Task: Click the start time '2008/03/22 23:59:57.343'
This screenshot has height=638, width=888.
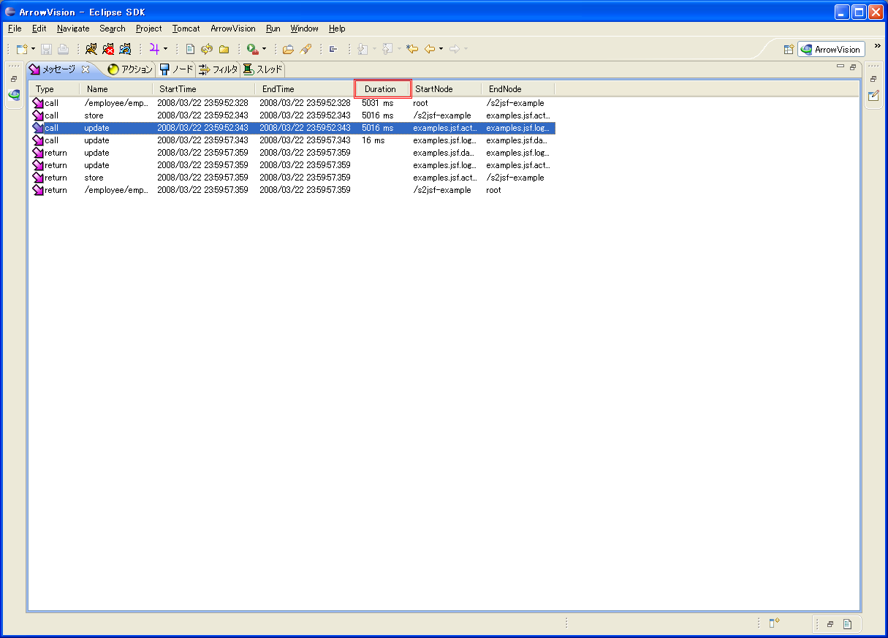Action: tap(202, 140)
